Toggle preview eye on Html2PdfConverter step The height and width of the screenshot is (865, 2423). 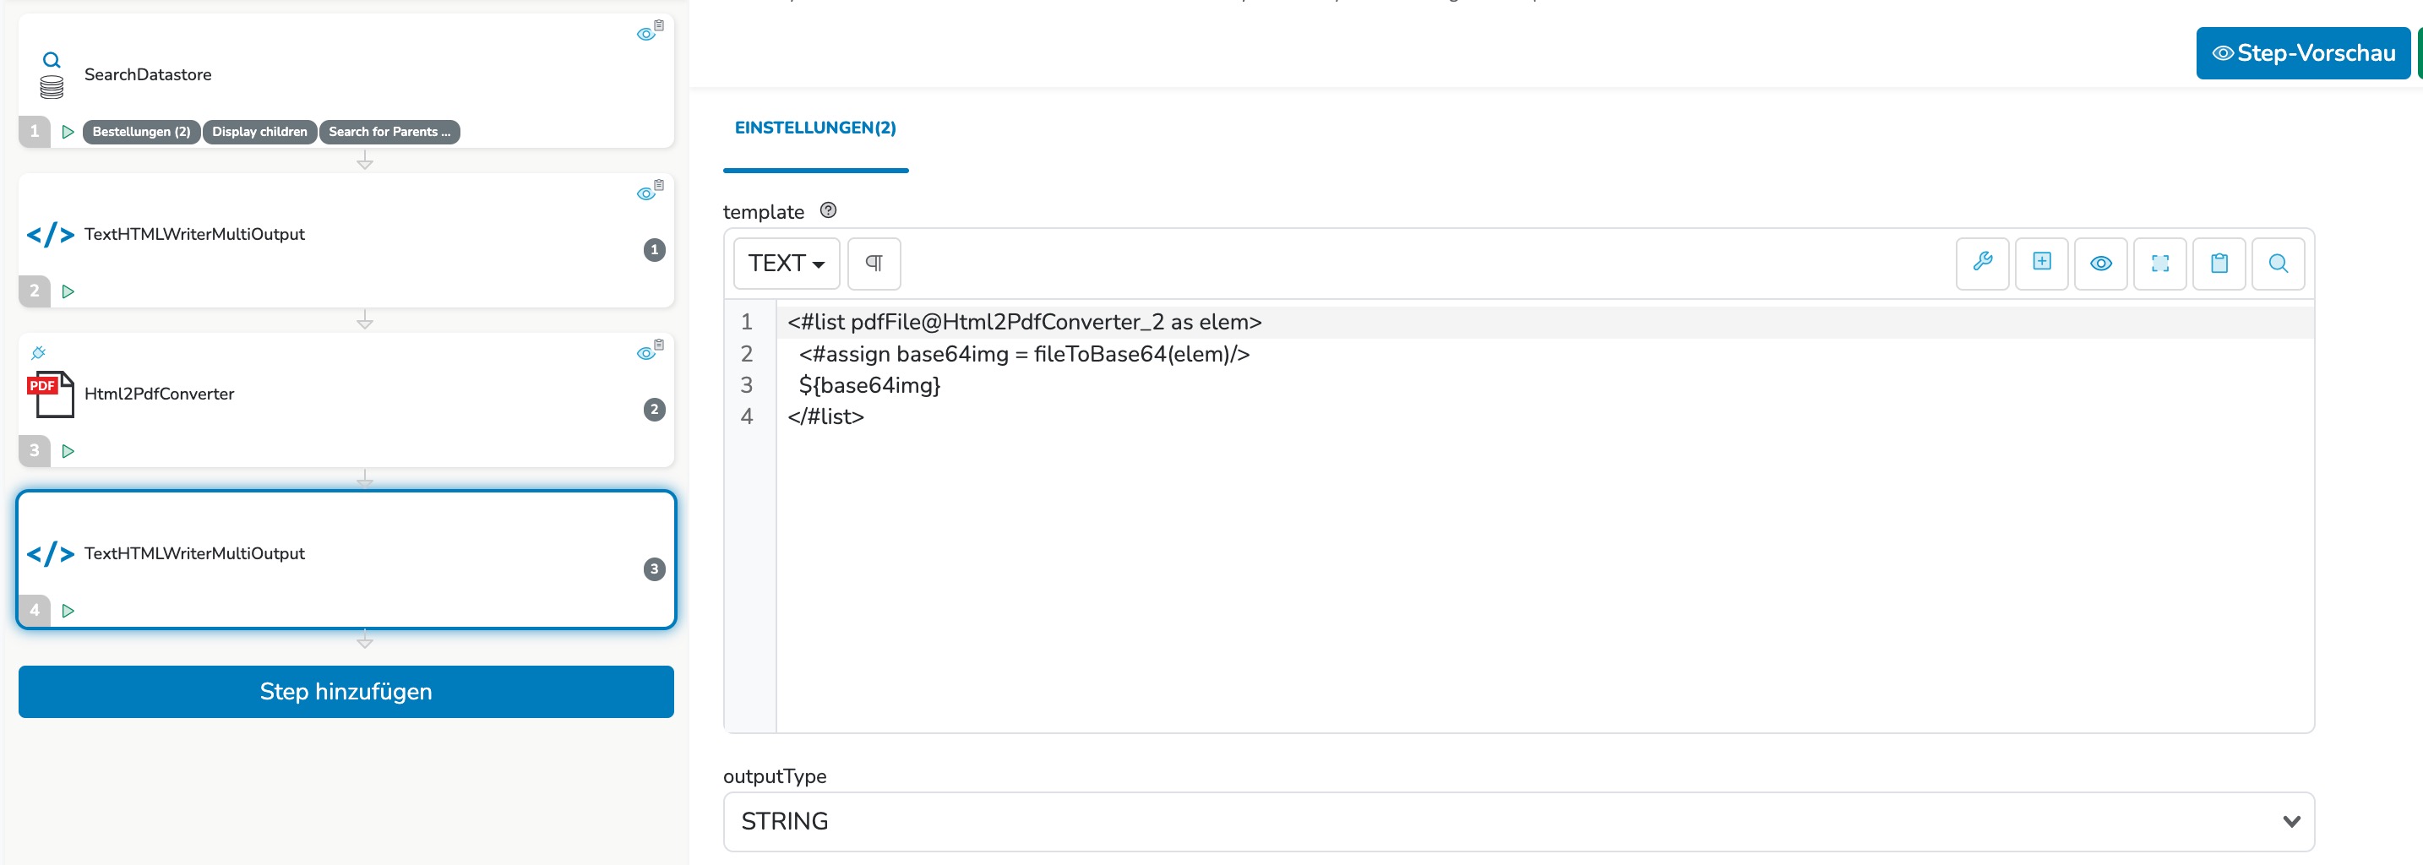(x=646, y=352)
